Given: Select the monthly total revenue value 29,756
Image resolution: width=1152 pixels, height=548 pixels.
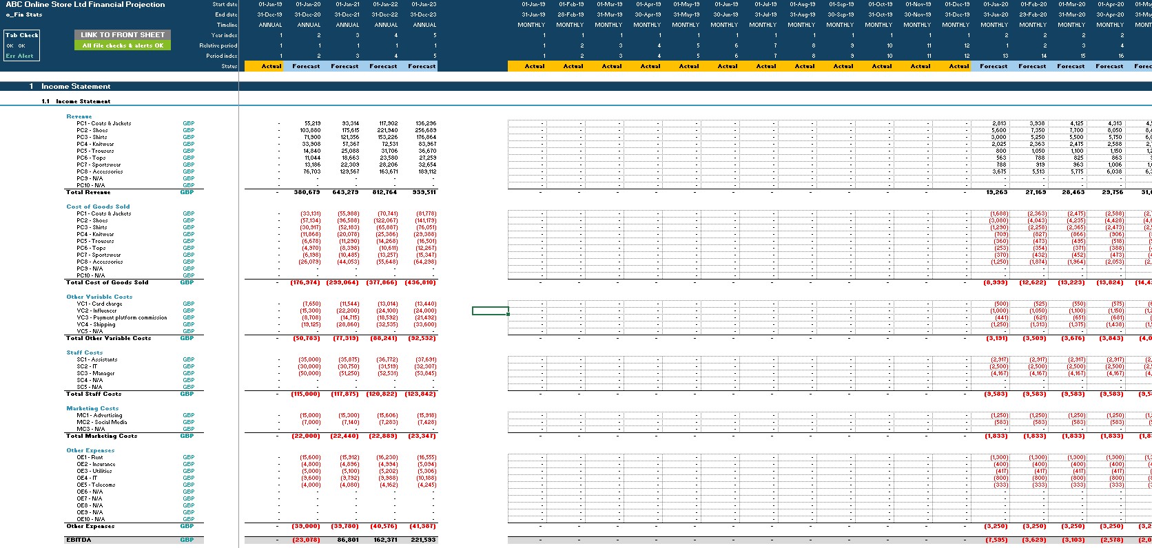Looking at the screenshot, I should tap(1113, 192).
